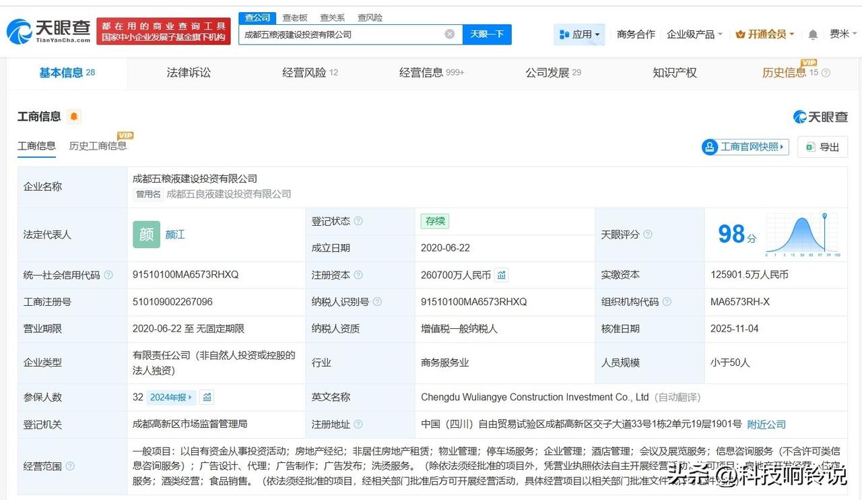The image size is (862, 500).
Task: Click the help icon beside 经营范围
Action: [70, 466]
